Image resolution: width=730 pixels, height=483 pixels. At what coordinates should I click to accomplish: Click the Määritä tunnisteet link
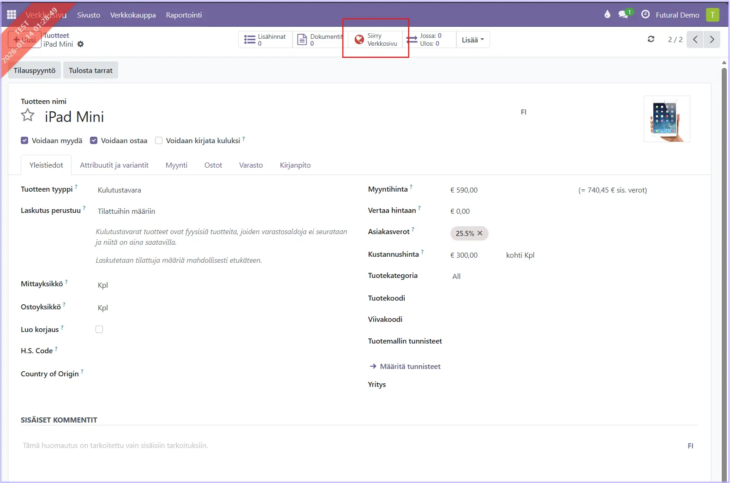(x=410, y=367)
